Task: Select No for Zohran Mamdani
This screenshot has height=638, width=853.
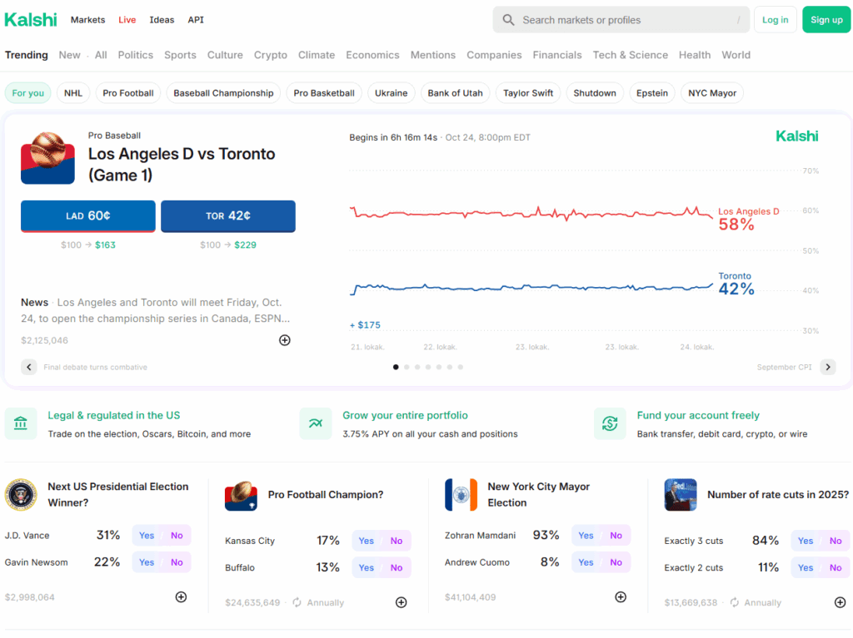Action: pos(616,536)
